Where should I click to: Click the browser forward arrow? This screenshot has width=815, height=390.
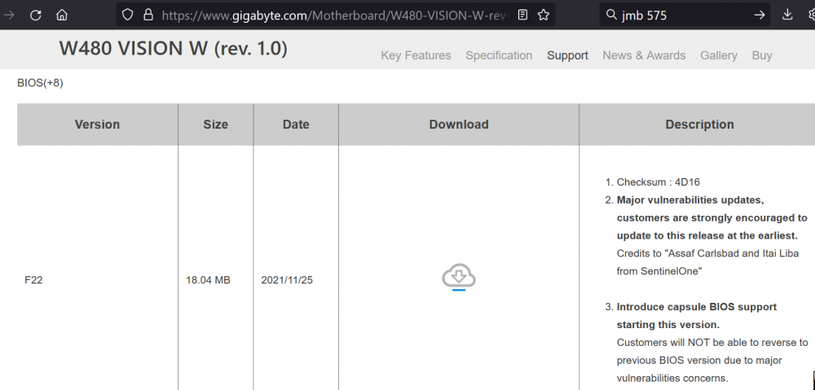(9, 15)
